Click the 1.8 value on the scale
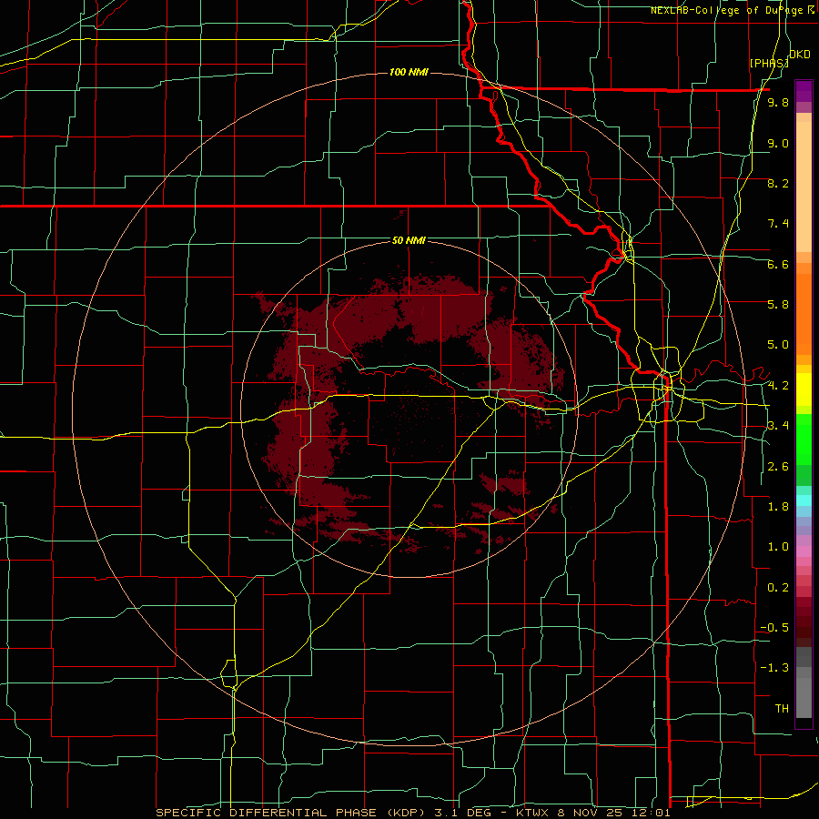The width and height of the screenshot is (819, 819). pos(778,507)
